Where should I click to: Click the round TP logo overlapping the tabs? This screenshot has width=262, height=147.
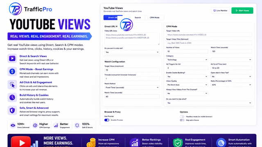126,24
